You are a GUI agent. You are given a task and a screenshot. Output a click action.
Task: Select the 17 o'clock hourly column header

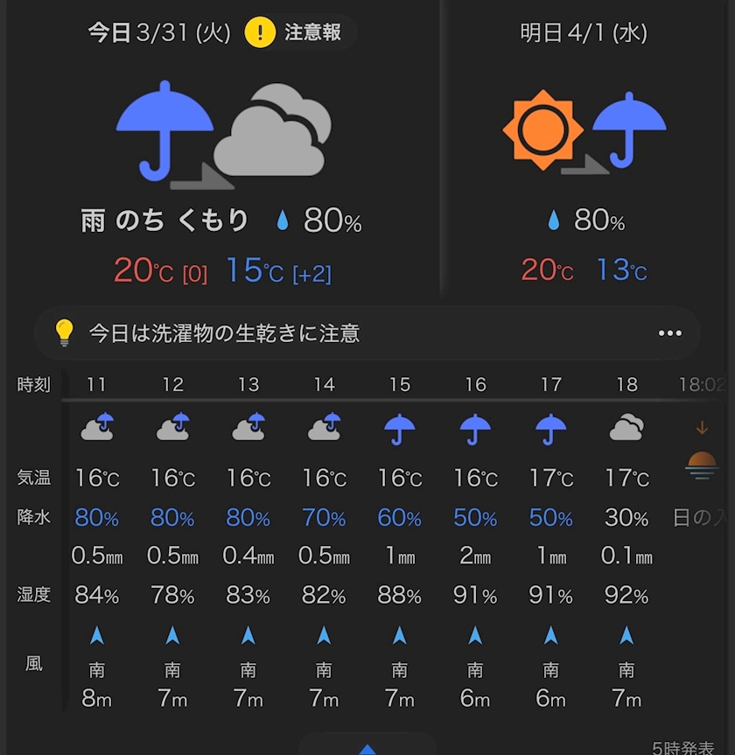coord(550,385)
